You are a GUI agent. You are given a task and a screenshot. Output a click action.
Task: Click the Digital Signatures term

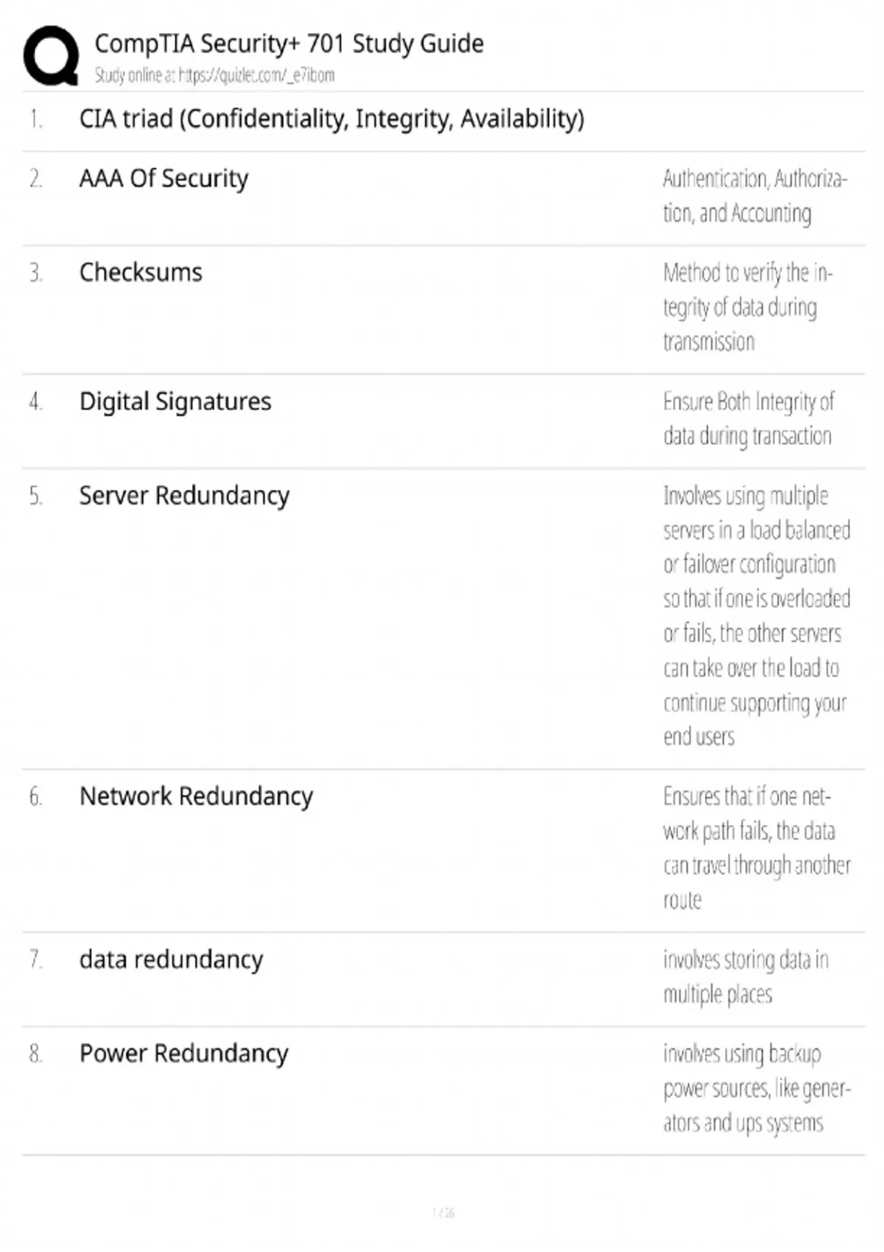click(175, 401)
